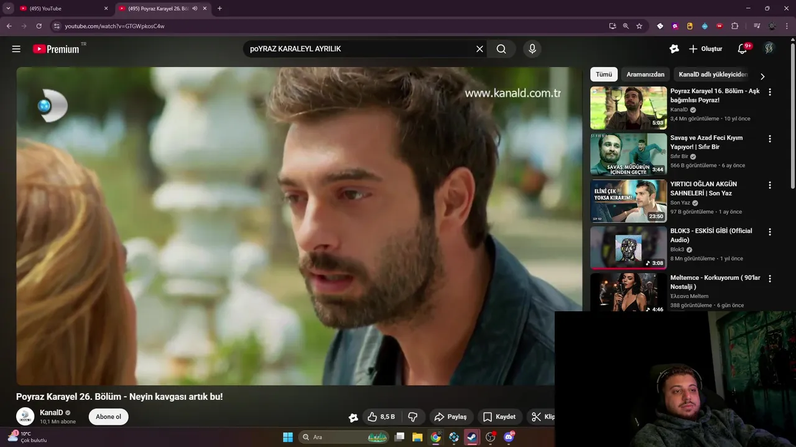Open options for Poyraz Karayel 16. Bölüm video

point(770,92)
